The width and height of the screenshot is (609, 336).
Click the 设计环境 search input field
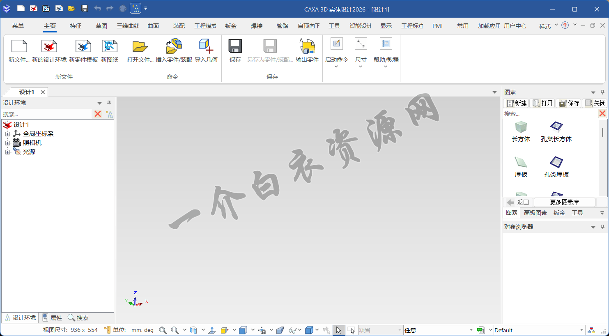pyautogui.click(x=46, y=114)
